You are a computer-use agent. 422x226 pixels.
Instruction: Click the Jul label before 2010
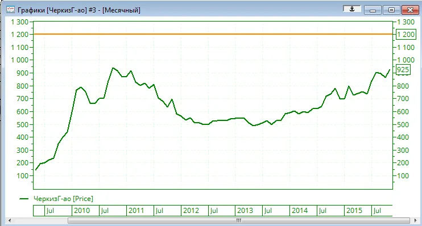[x=50, y=211]
